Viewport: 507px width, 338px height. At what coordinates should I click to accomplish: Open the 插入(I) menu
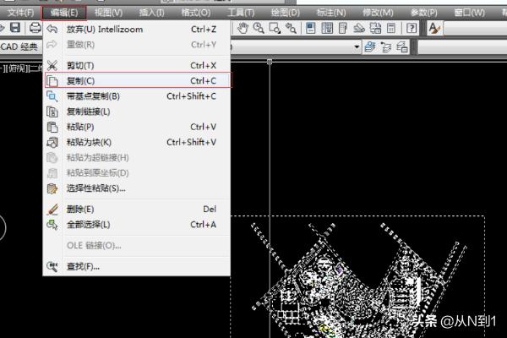coord(151,13)
